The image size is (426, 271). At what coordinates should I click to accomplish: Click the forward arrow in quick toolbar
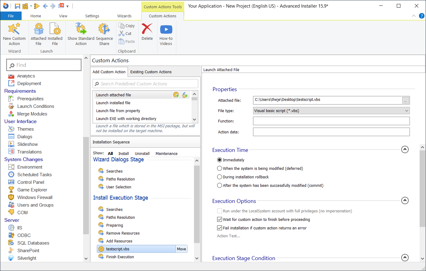point(53,6)
